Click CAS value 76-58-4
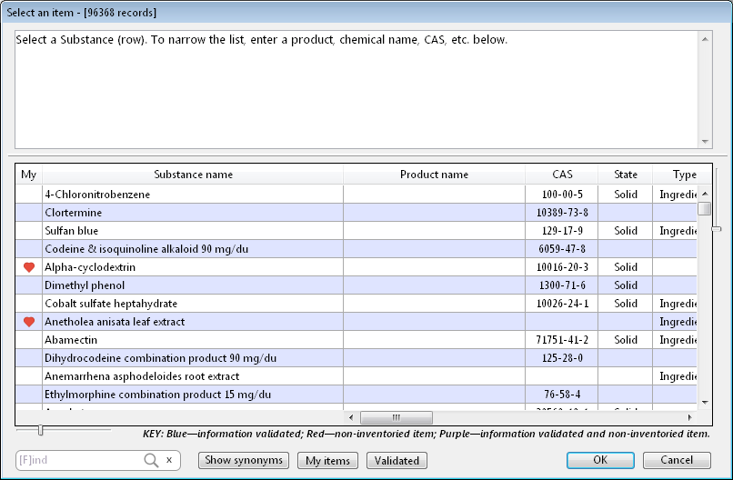733x480 pixels. (562, 395)
